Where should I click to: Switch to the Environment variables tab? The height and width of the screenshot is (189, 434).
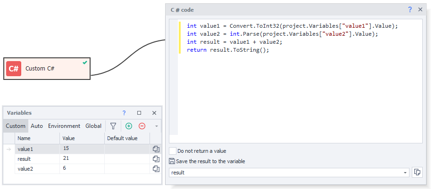64,126
